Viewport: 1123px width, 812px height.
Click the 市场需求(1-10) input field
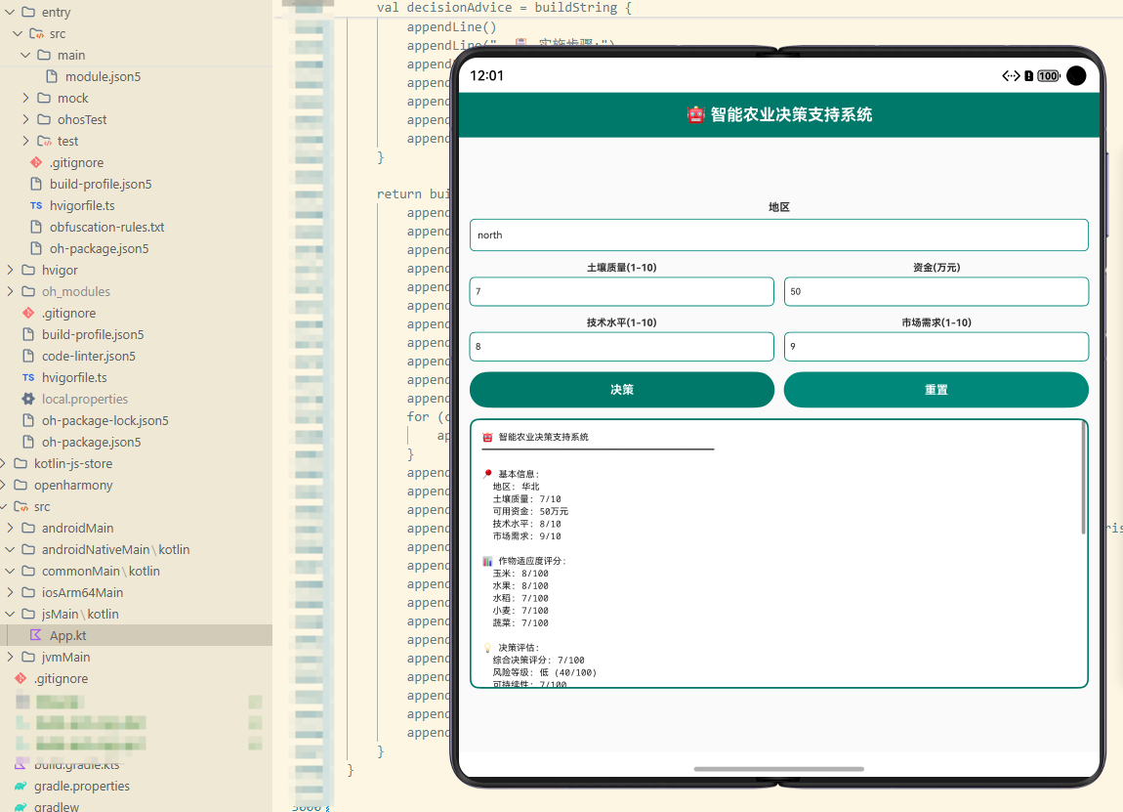click(x=936, y=346)
